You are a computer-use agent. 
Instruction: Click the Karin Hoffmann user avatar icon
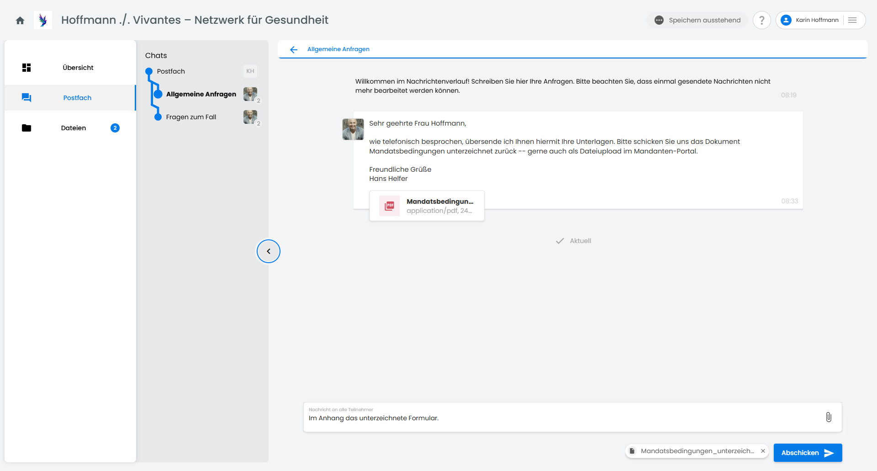click(x=786, y=20)
